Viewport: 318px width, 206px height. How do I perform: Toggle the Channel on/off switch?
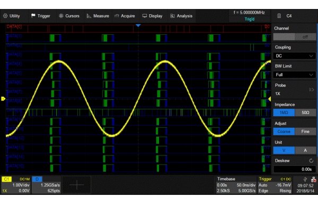coord(295,37)
